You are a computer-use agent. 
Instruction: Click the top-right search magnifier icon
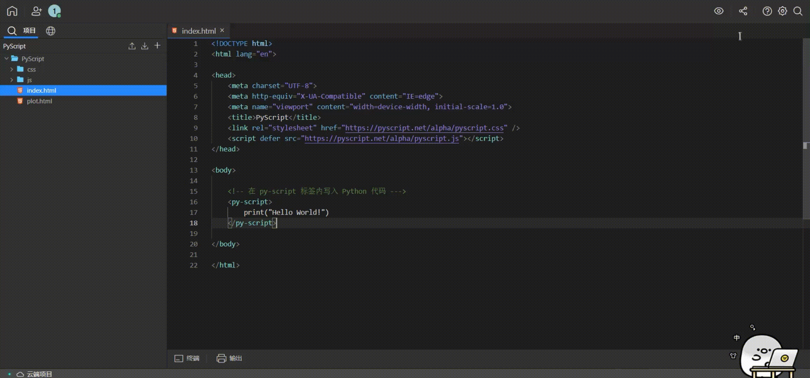(798, 11)
